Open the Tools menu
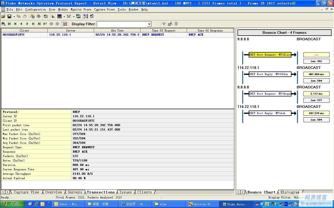The width and height of the screenshot is (334, 208). coord(122,9)
